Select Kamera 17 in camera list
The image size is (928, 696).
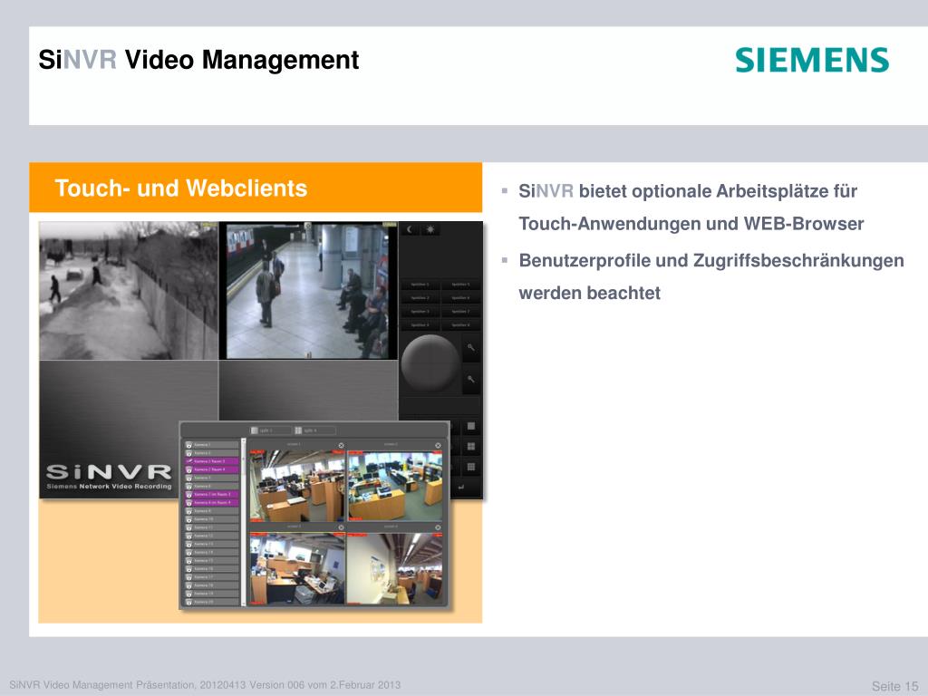tap(212, 576)
